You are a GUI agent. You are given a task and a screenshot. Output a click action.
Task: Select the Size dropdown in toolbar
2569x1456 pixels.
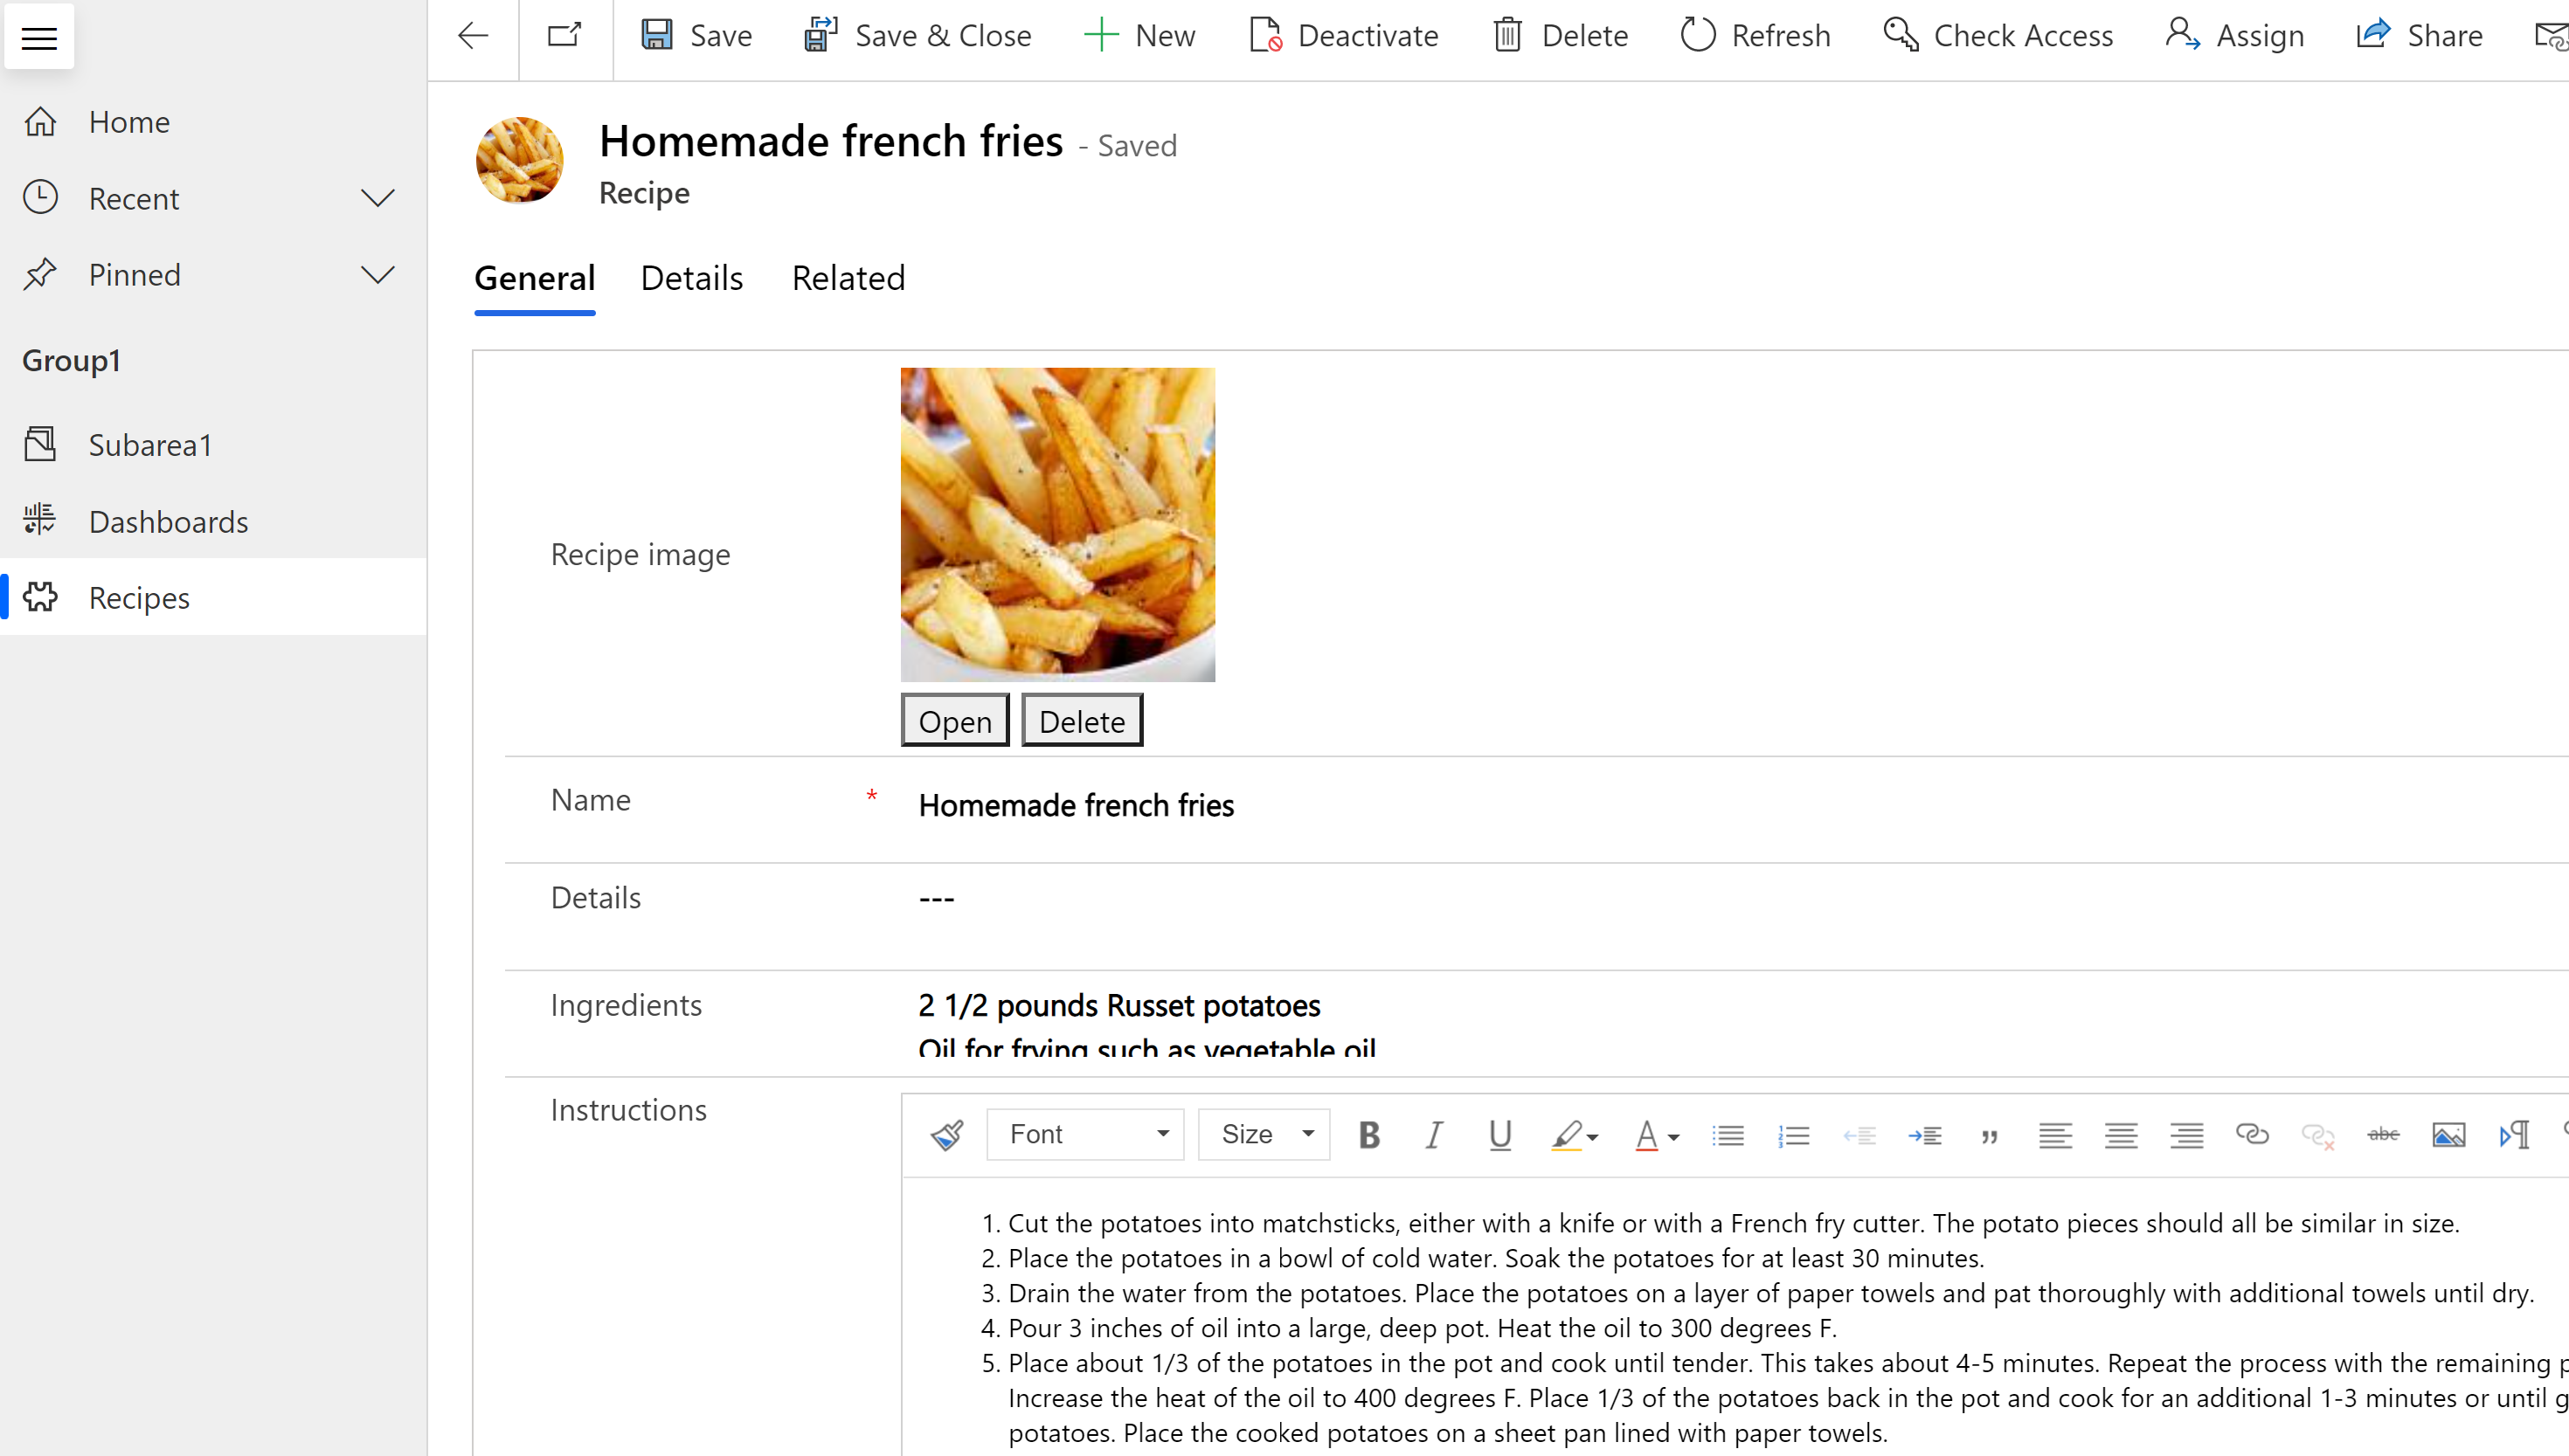point(1264,1134)
